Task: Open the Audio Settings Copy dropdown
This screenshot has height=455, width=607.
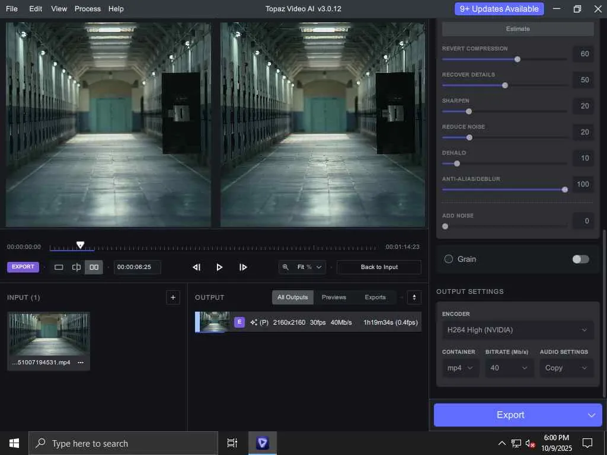Action: [566, 368]
